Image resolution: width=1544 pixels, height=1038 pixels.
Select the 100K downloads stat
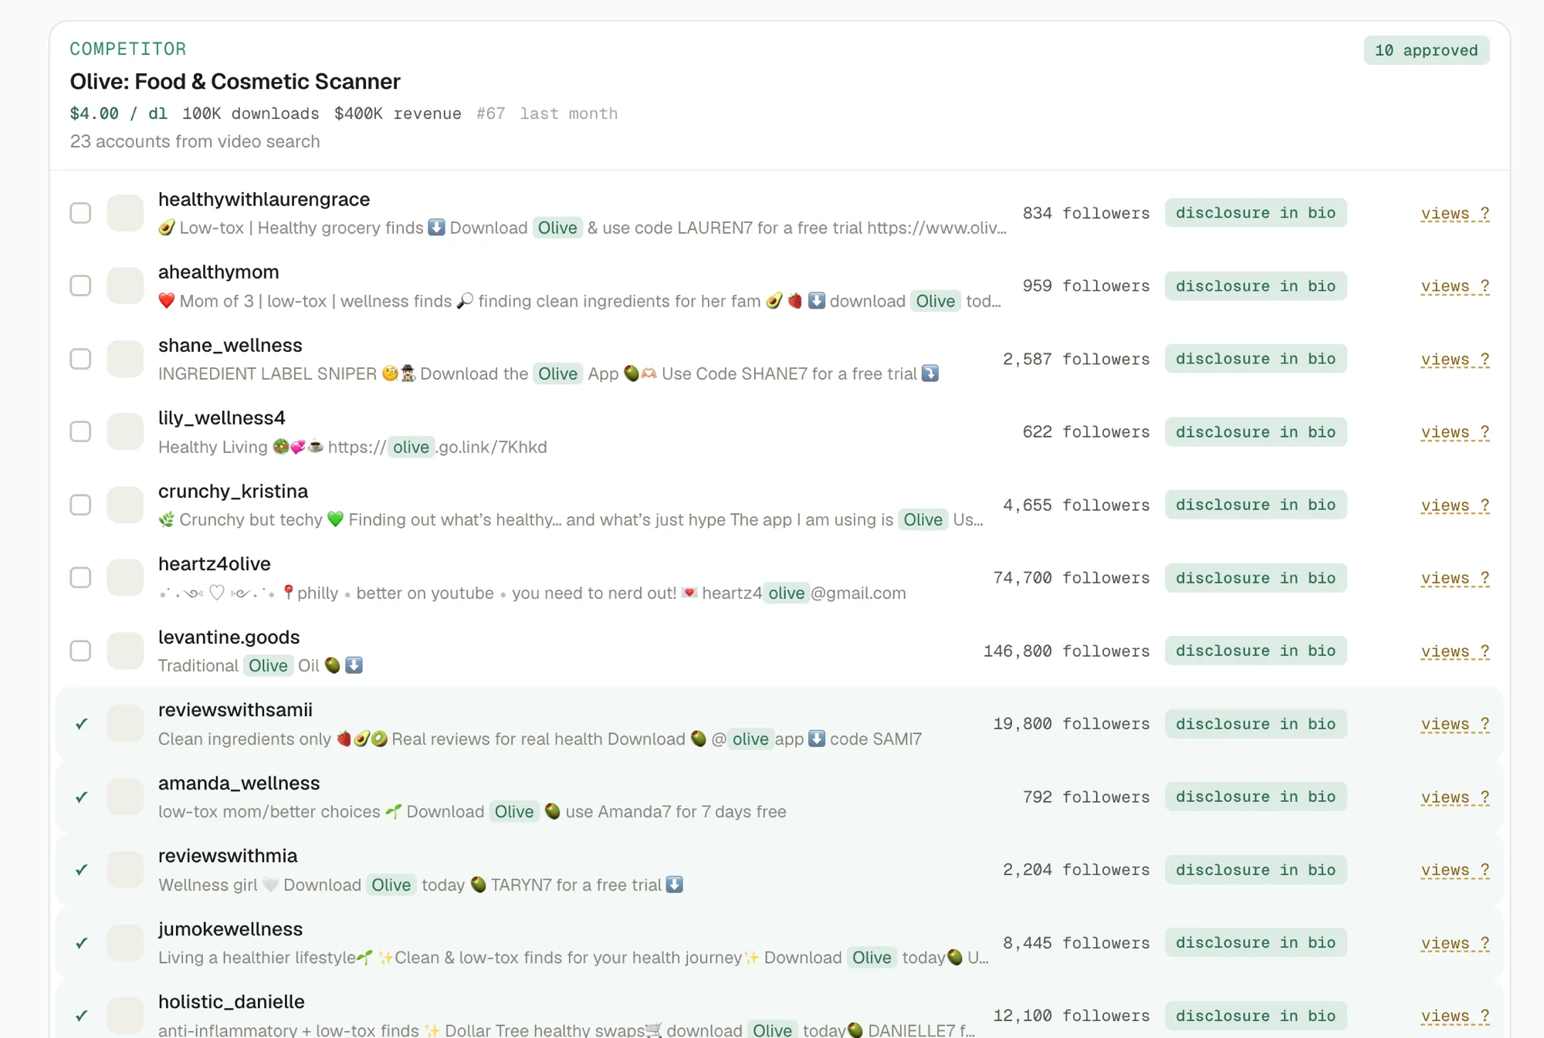tap(250, 113)
